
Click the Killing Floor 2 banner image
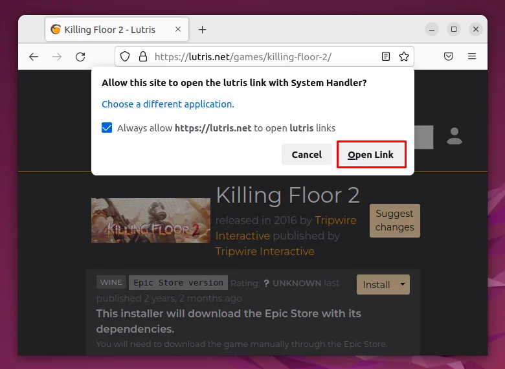click(151, 221)
